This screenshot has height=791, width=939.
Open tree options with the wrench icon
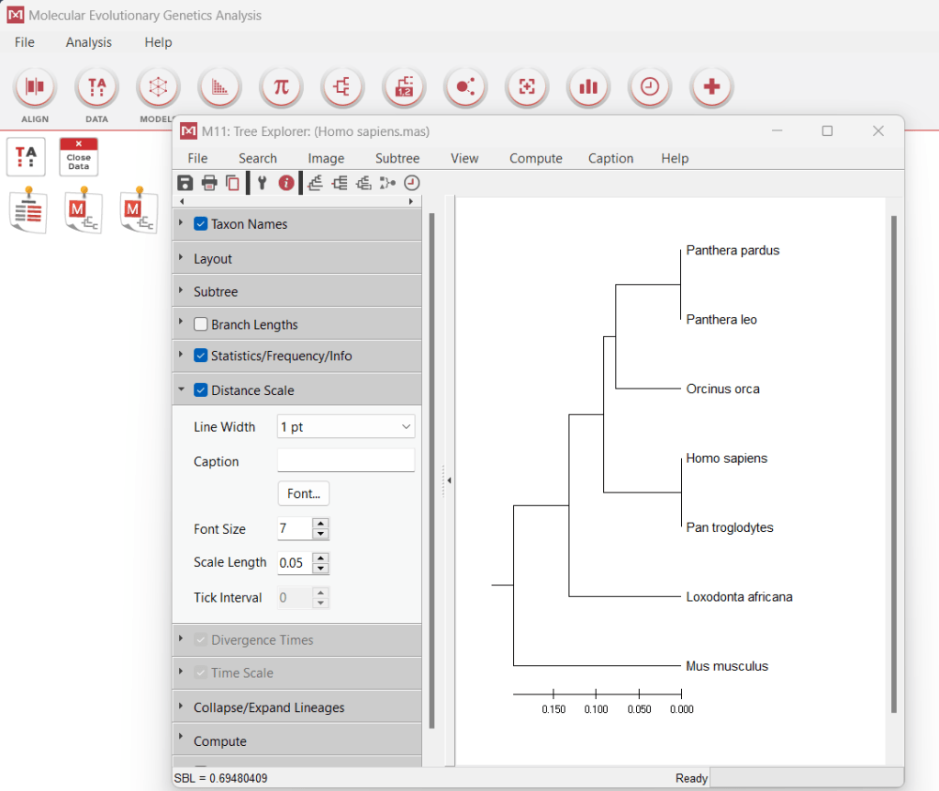click(263, 183)
